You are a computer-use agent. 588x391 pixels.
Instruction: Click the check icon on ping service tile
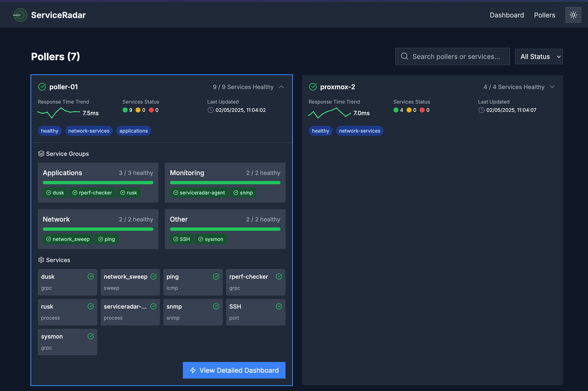pyautogui.click(x=216, y=277)
